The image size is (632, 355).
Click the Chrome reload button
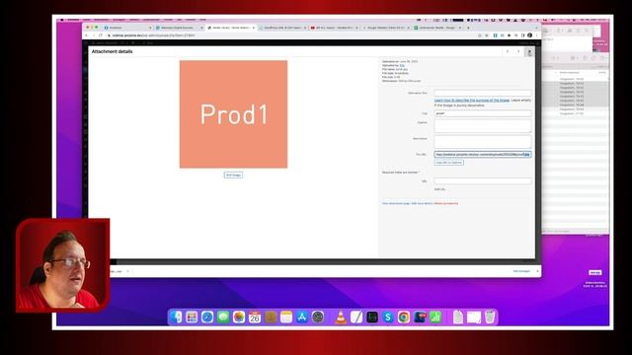[x=101, y=35]
